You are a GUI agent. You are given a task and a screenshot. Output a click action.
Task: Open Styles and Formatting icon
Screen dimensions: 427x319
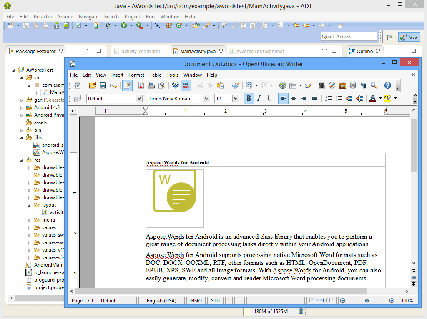77,98
